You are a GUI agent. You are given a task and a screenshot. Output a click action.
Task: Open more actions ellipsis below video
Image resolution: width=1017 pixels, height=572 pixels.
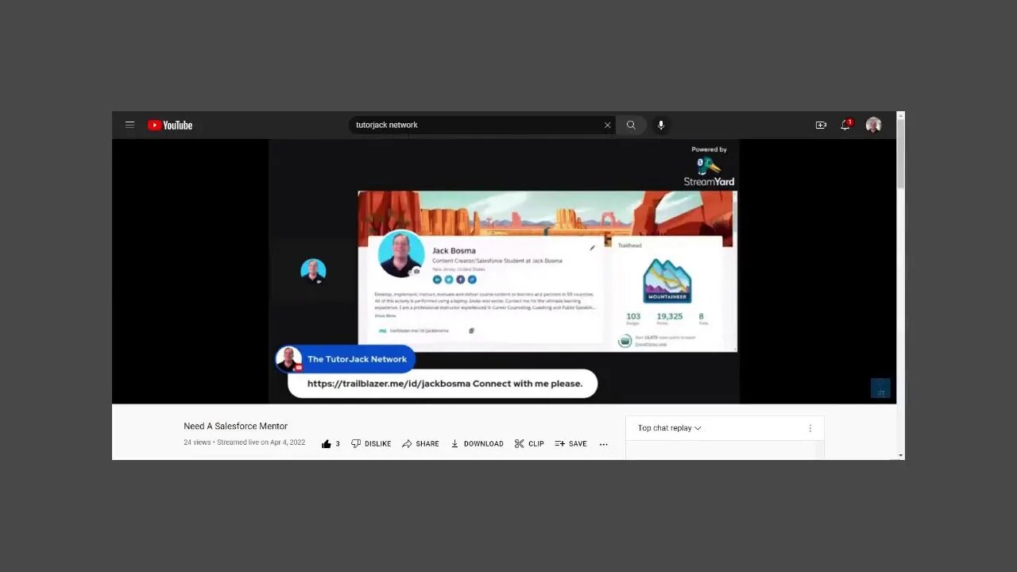pyautogui.click(x=604, y=444)
